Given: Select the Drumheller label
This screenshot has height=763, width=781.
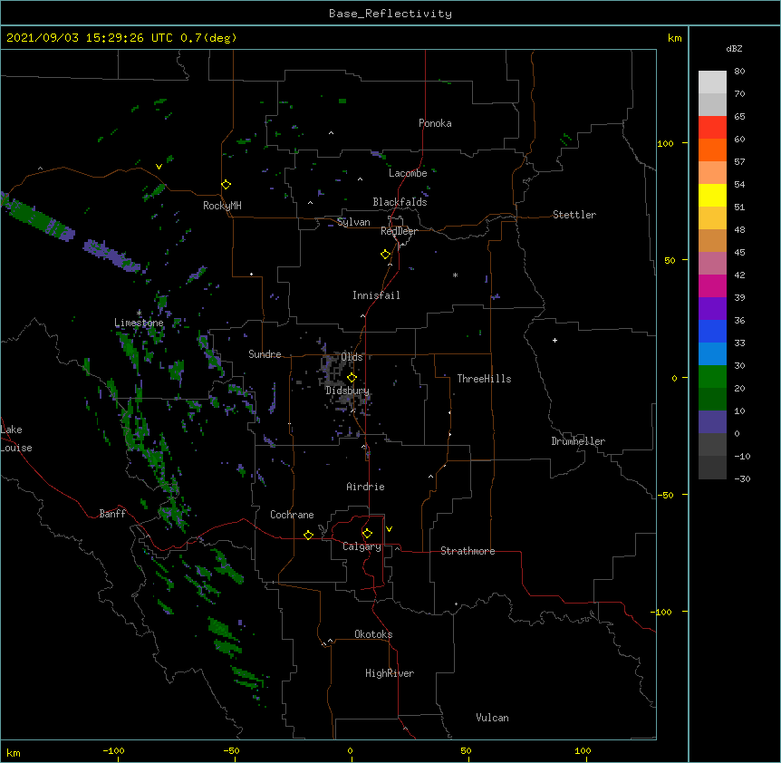Looking at the screenshot, I should 578,441.
